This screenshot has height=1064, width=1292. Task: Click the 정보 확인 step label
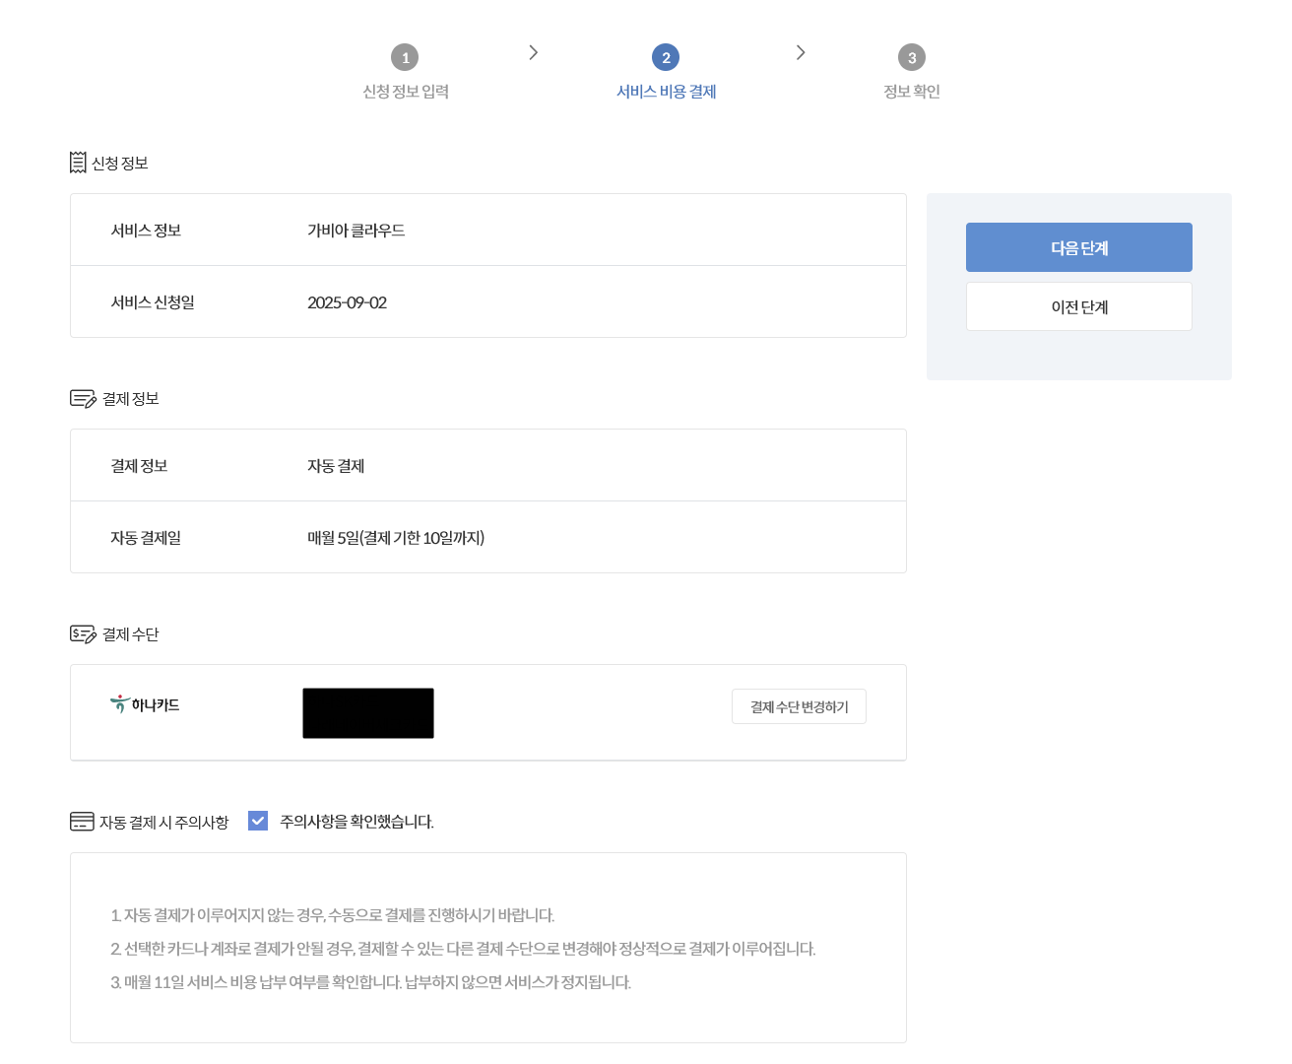click(912, 92)
